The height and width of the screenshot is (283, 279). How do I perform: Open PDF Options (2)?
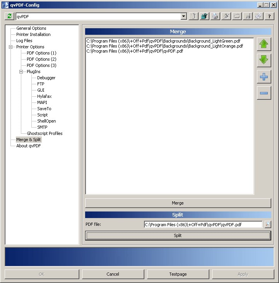pos(41,59)
